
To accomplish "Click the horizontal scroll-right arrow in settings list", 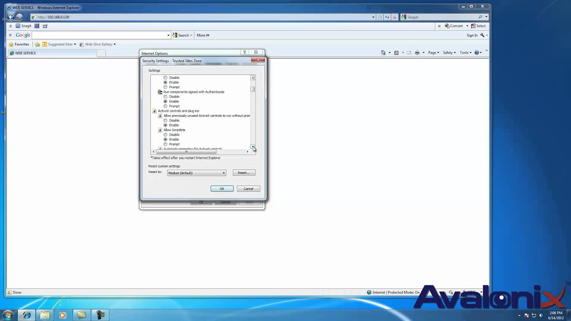I will [x=248, y=152].
